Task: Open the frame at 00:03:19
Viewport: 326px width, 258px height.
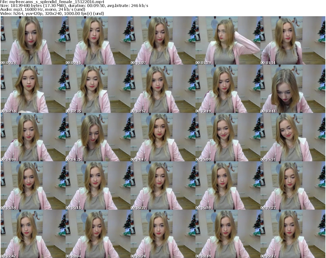Action: [x=228, y=89]
